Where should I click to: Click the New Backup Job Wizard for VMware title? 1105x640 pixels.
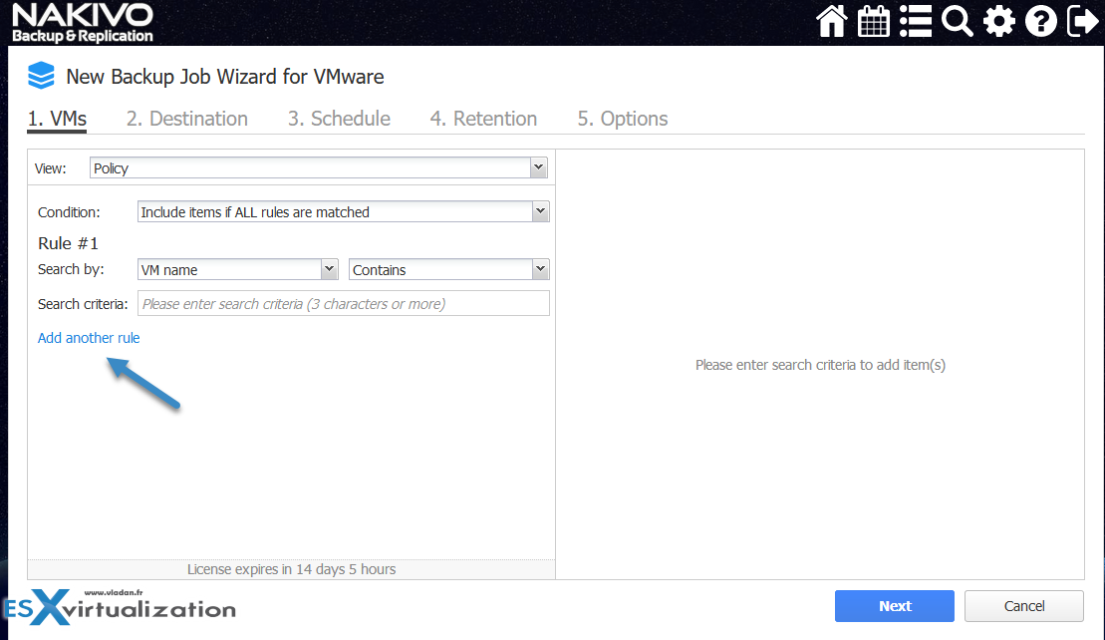225,76
